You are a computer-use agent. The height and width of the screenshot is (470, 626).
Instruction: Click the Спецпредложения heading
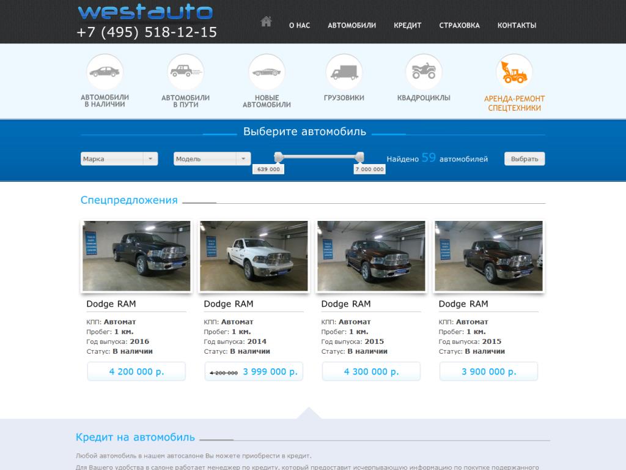coord(129,200)
